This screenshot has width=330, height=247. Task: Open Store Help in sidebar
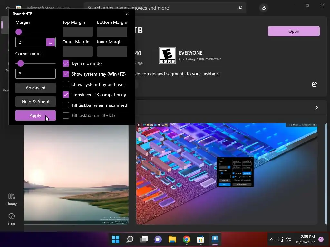[11, 219]
